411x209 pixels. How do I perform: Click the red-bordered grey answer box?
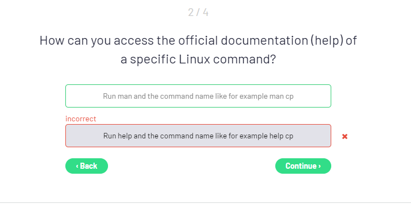(x=198, y=136)
